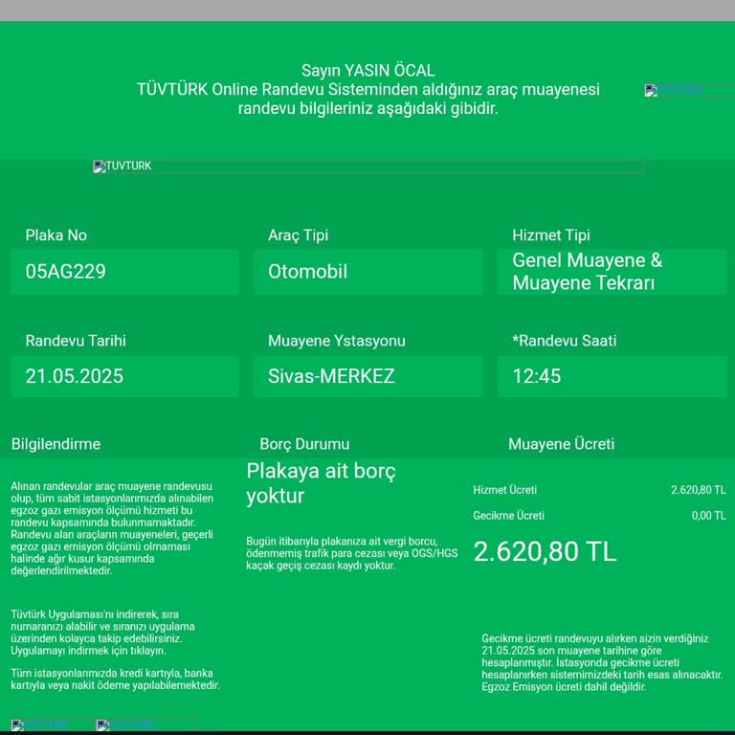Viewport: 735px width, 735px height.
Task: Click the 'Araç Tipi' label
Action: coord(299,235)
